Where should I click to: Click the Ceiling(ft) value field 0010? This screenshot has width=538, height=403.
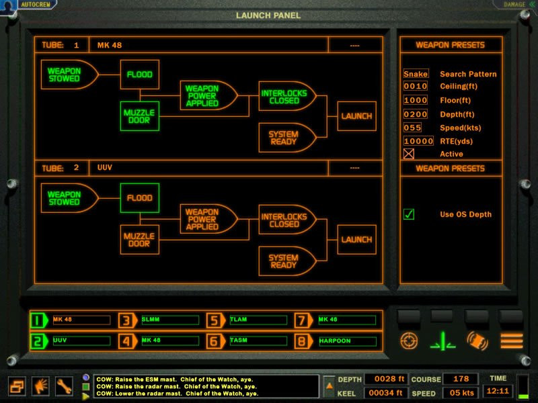[x=416, y=86]
